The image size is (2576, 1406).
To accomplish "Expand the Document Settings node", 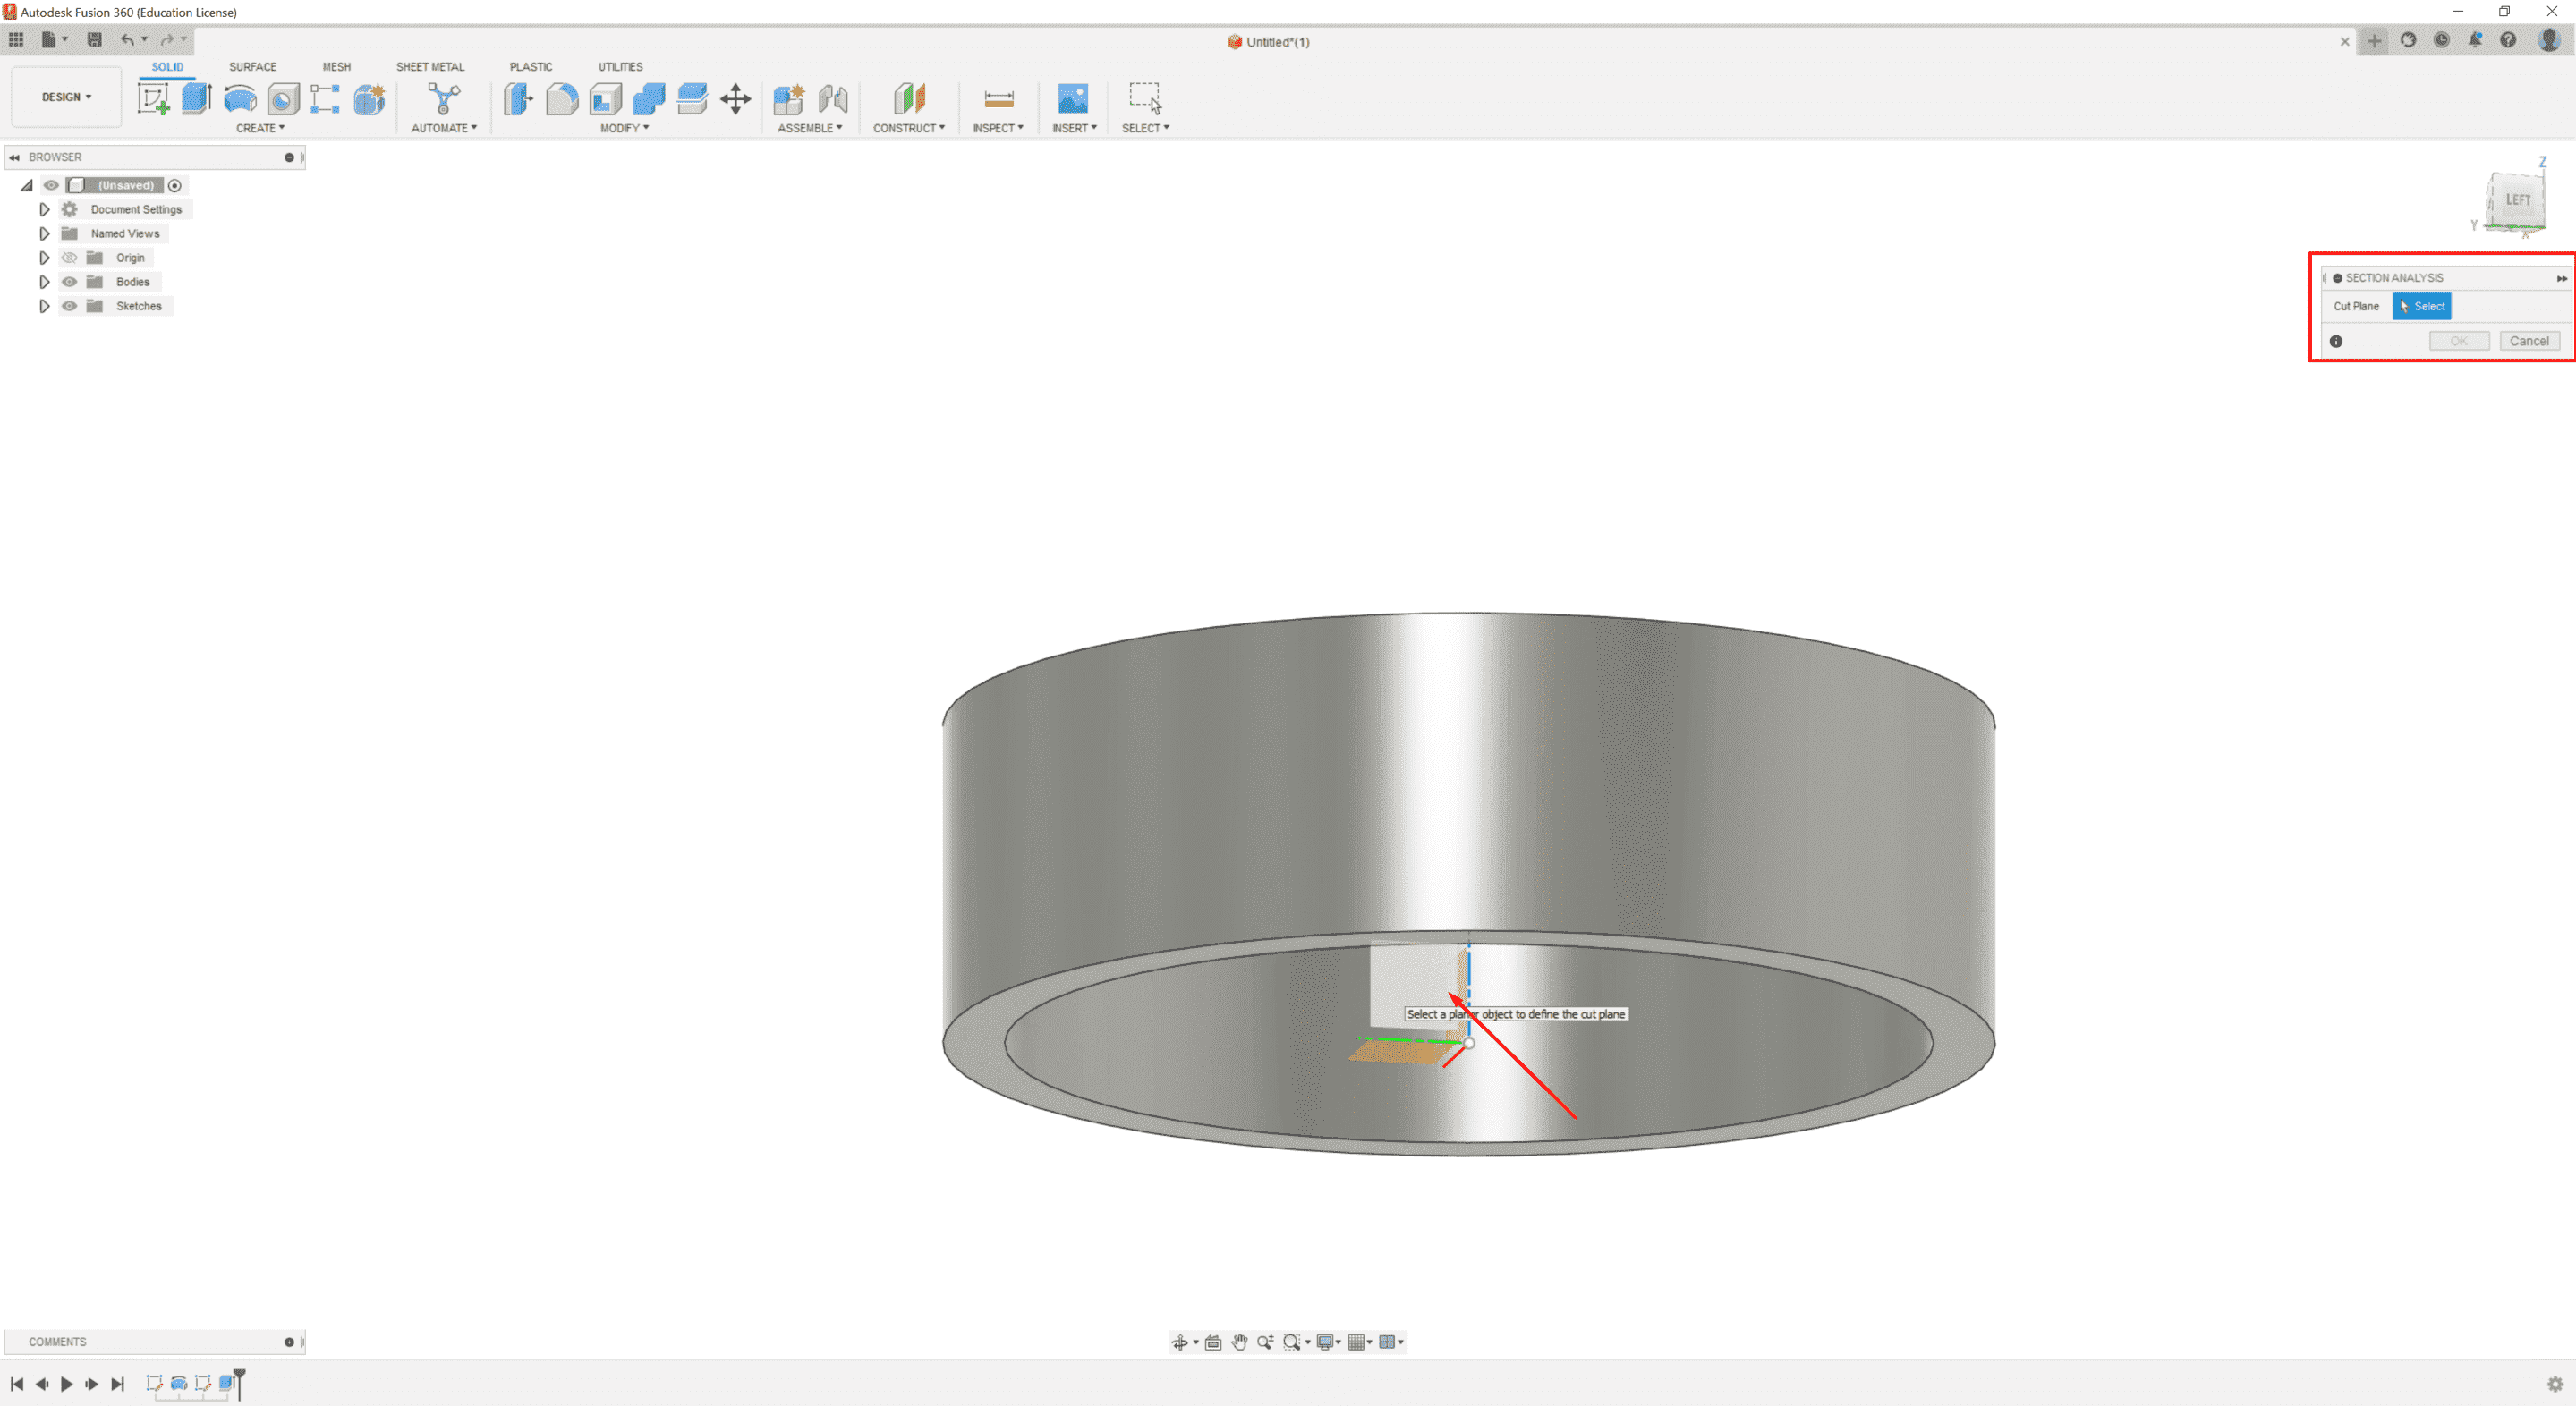I will tap(44, 209).
